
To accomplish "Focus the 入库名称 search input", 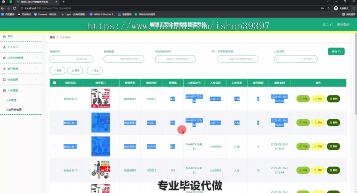I will point(296,59).
